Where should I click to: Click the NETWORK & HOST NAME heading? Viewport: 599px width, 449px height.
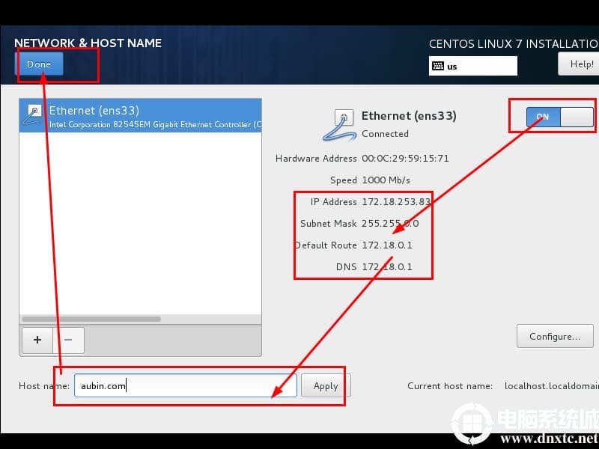click(88, 43)
